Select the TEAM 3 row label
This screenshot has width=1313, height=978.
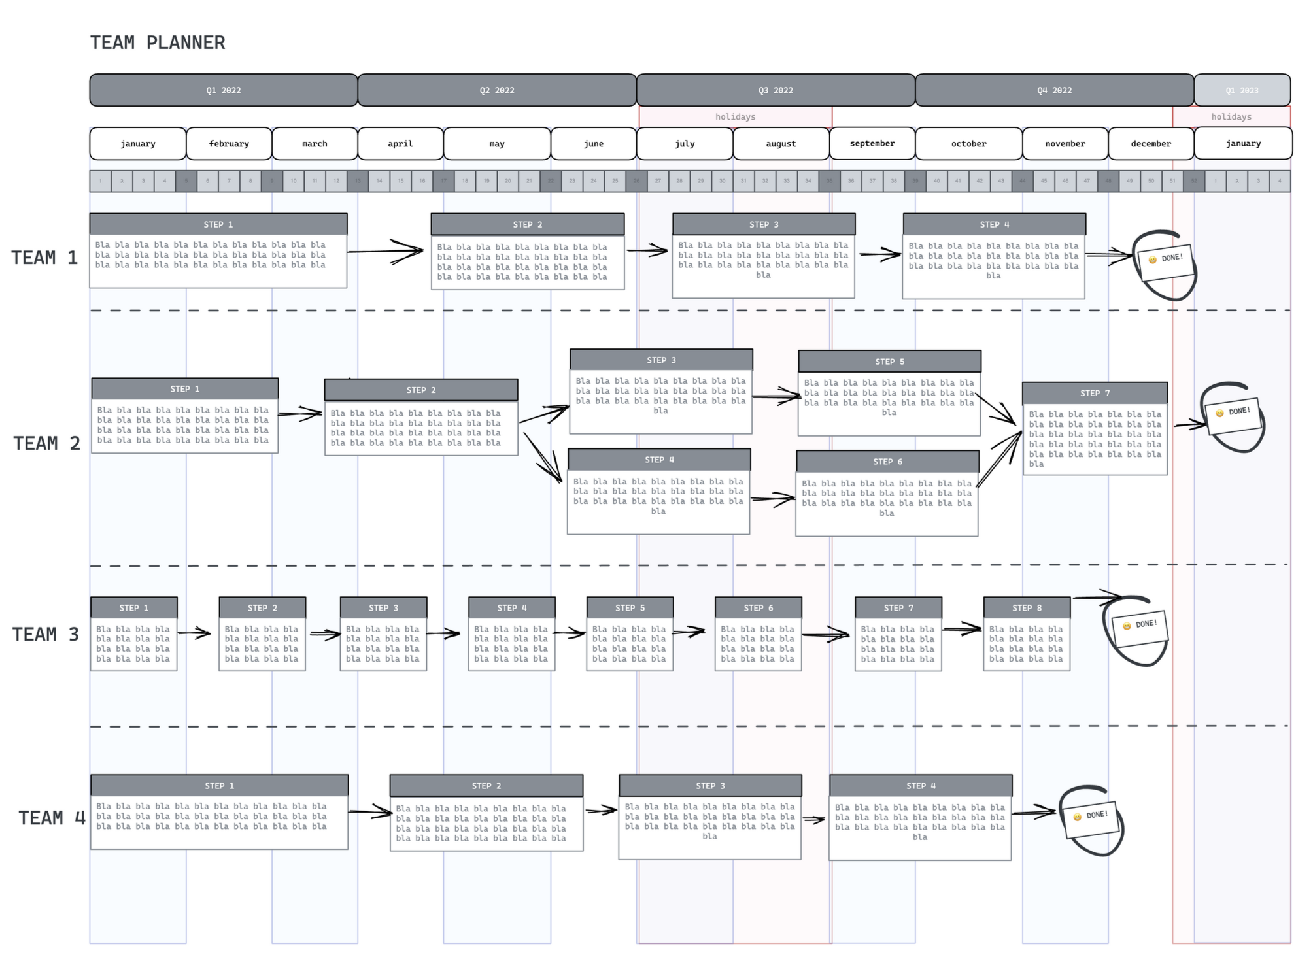[46, 634]
